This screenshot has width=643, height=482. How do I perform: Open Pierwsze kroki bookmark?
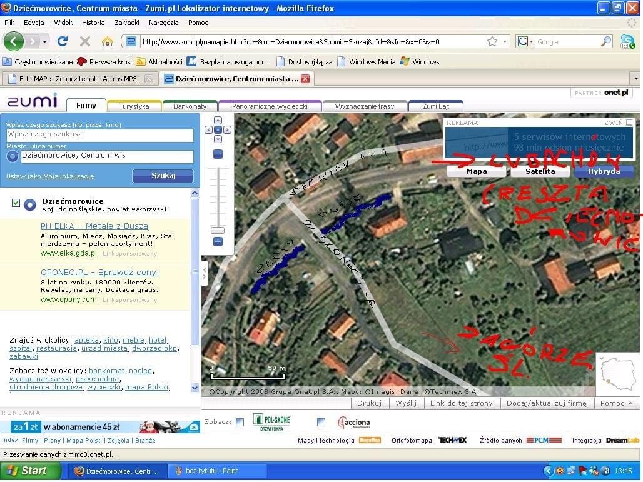coord(104,62)
